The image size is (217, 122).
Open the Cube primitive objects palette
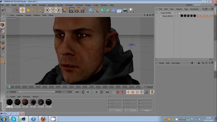pos(91,10)
